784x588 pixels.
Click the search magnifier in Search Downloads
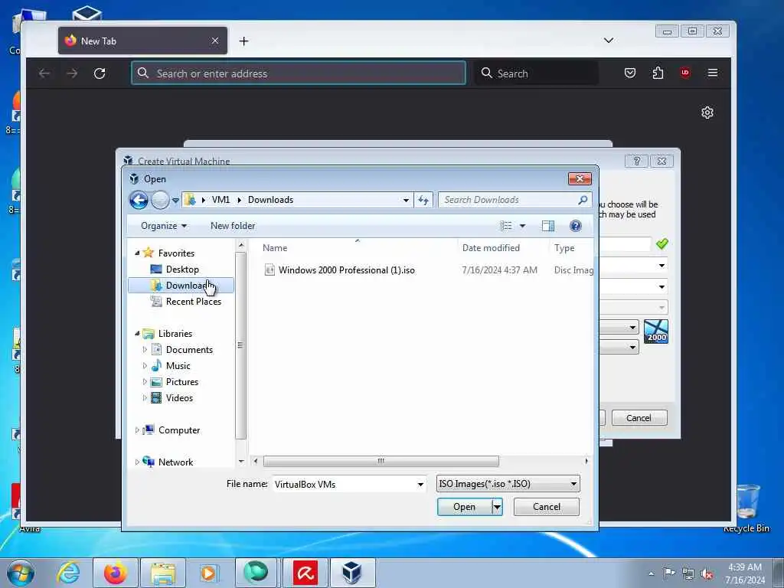pyautogui.click(x=583, y=200)
